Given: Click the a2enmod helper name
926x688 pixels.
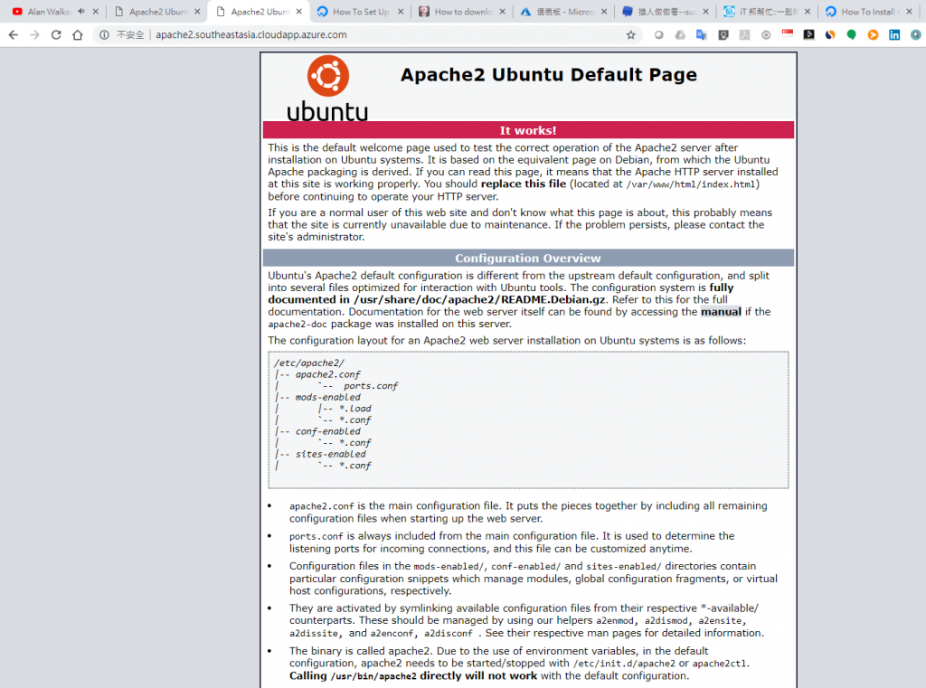Looking at the screenshot, I should [614, 621].
